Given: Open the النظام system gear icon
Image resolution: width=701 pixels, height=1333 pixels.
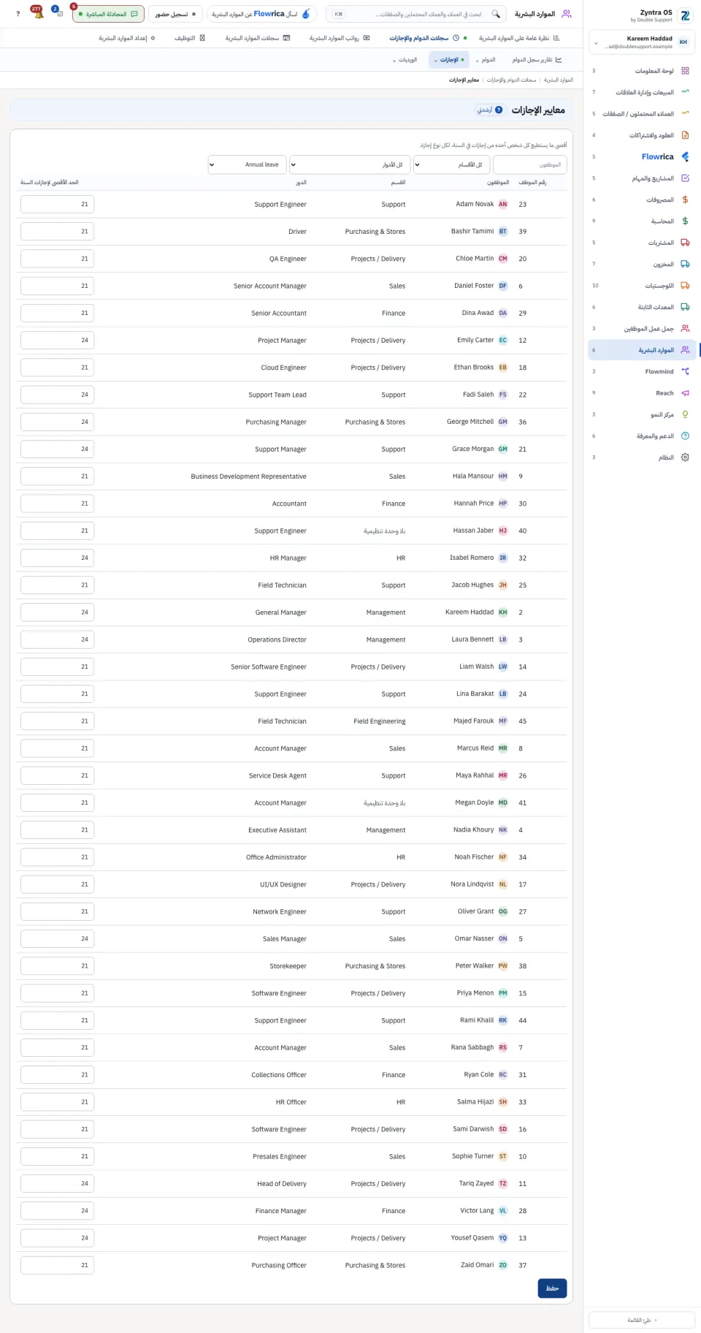Looking at the screenshot, I should click(685, 457).
